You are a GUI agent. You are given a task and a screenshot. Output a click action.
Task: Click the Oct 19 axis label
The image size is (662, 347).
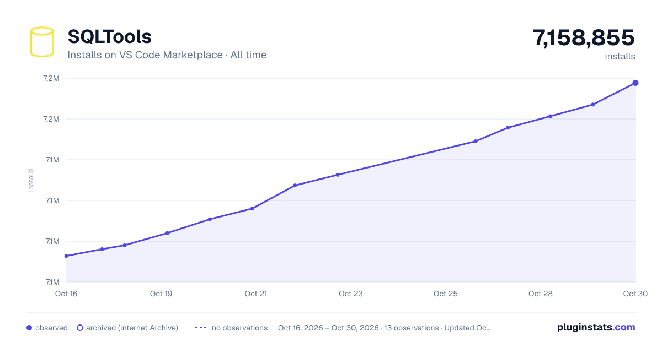tap(161, 294)
